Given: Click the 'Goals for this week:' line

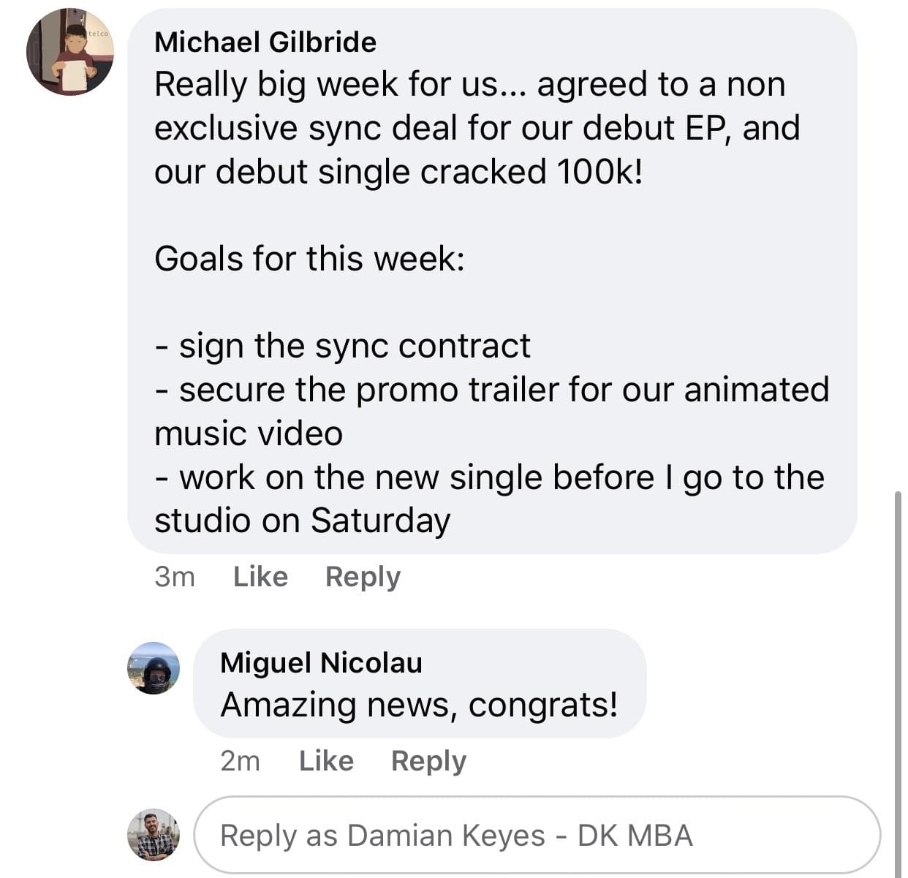Looking at the screenshot, I should (x=309, y=259).
